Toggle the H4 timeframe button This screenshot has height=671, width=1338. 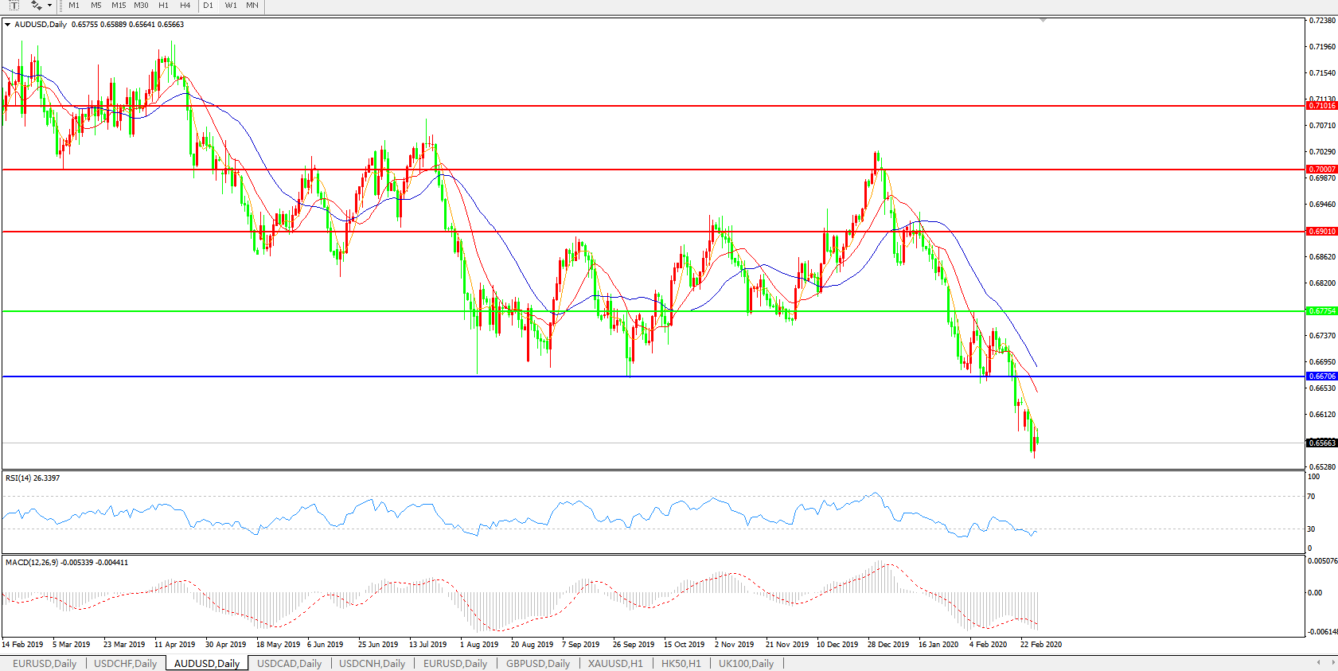(x=185, y=6)
